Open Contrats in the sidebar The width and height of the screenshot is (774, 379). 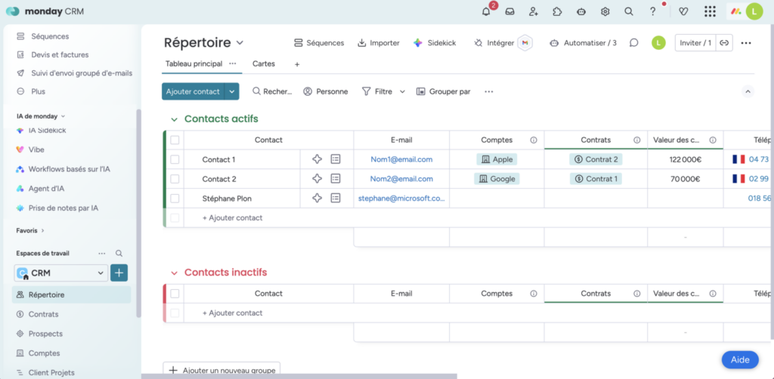(x=43, y=314)
